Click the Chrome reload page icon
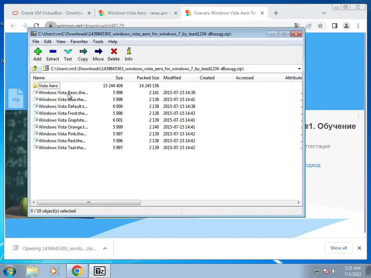The height and width of the screenshot is (278, 371). 36,26
